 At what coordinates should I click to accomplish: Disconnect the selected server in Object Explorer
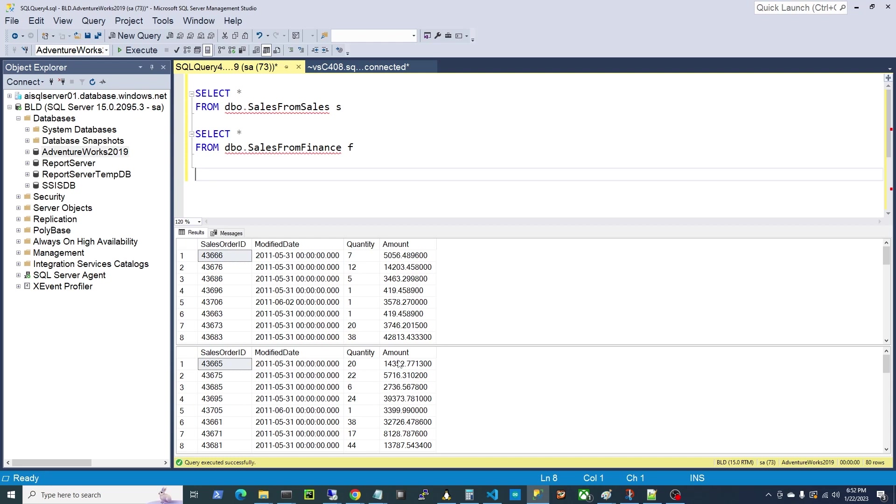coord(62,82)
